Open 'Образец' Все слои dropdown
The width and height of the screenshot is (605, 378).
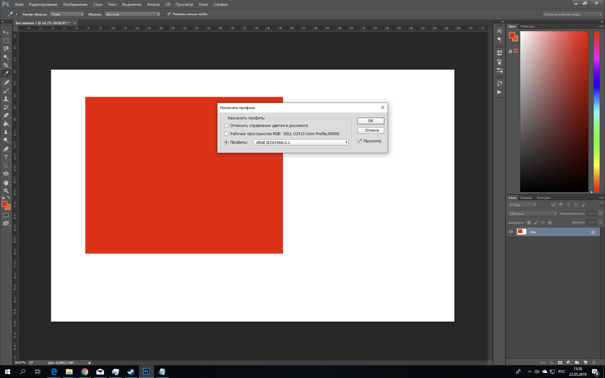pos(132,14)
